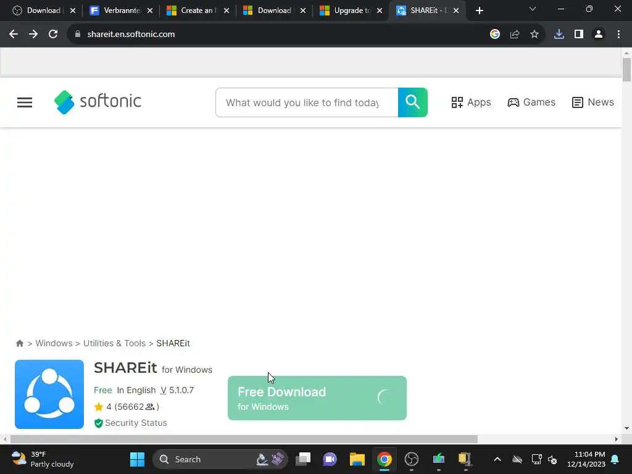Image resolution: width=632 pixels, height=474 pixels.
Task: Show hidden system tray icons
Action: 497,459
